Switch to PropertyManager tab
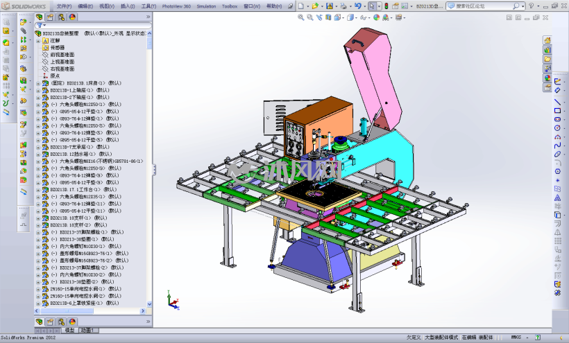Viewport: 569px width, 343px height. [50, 17]
